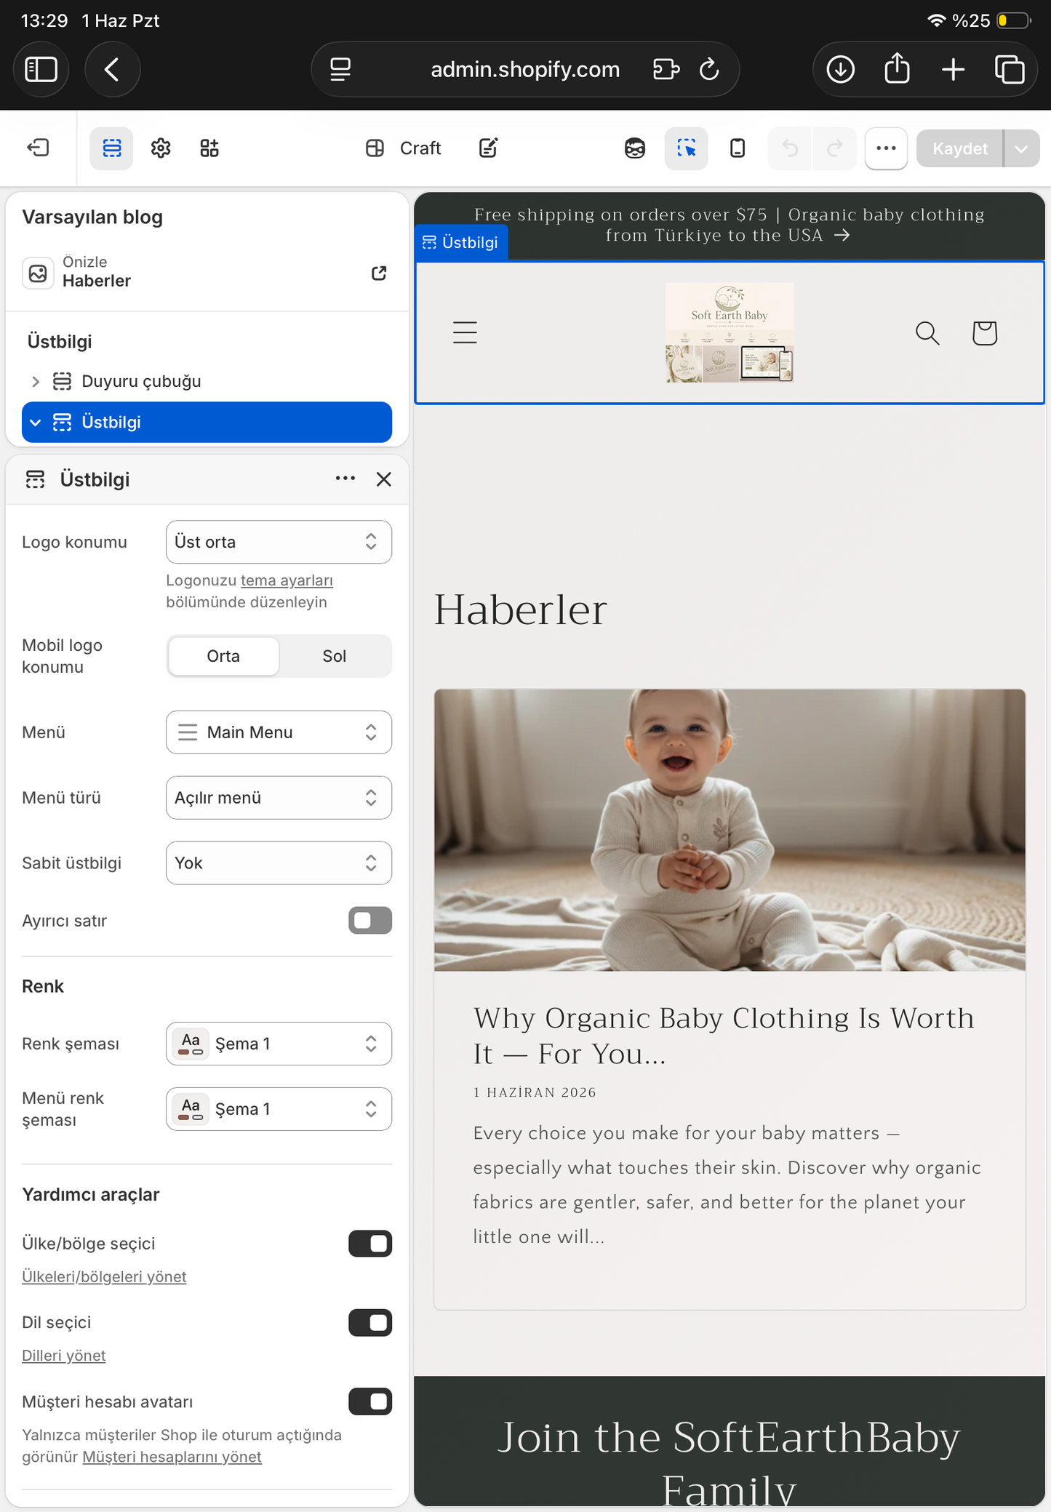The width and height of the screenshot is (1051, 1512).
Task: Click the Üstbilgi tag on preview
Action: click(461, 242)
